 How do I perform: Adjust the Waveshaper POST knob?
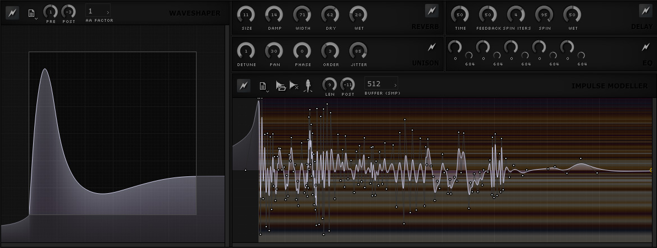tap(69, 12)
